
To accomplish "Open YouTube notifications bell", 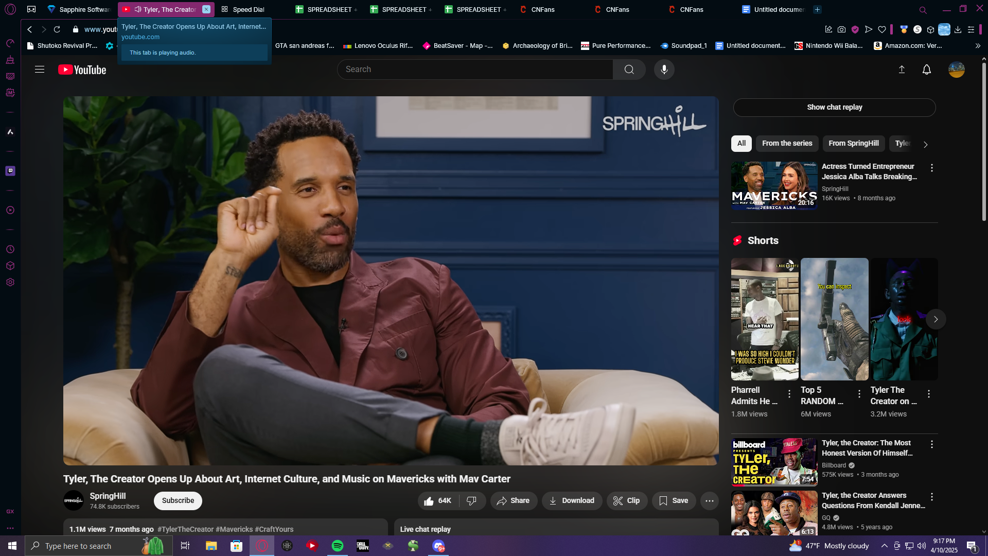I will (x=926, y=69).
